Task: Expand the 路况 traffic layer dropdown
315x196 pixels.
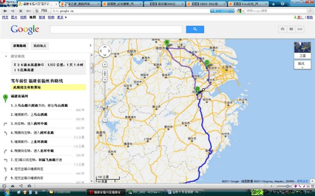Action: click(x=302, y=65)
